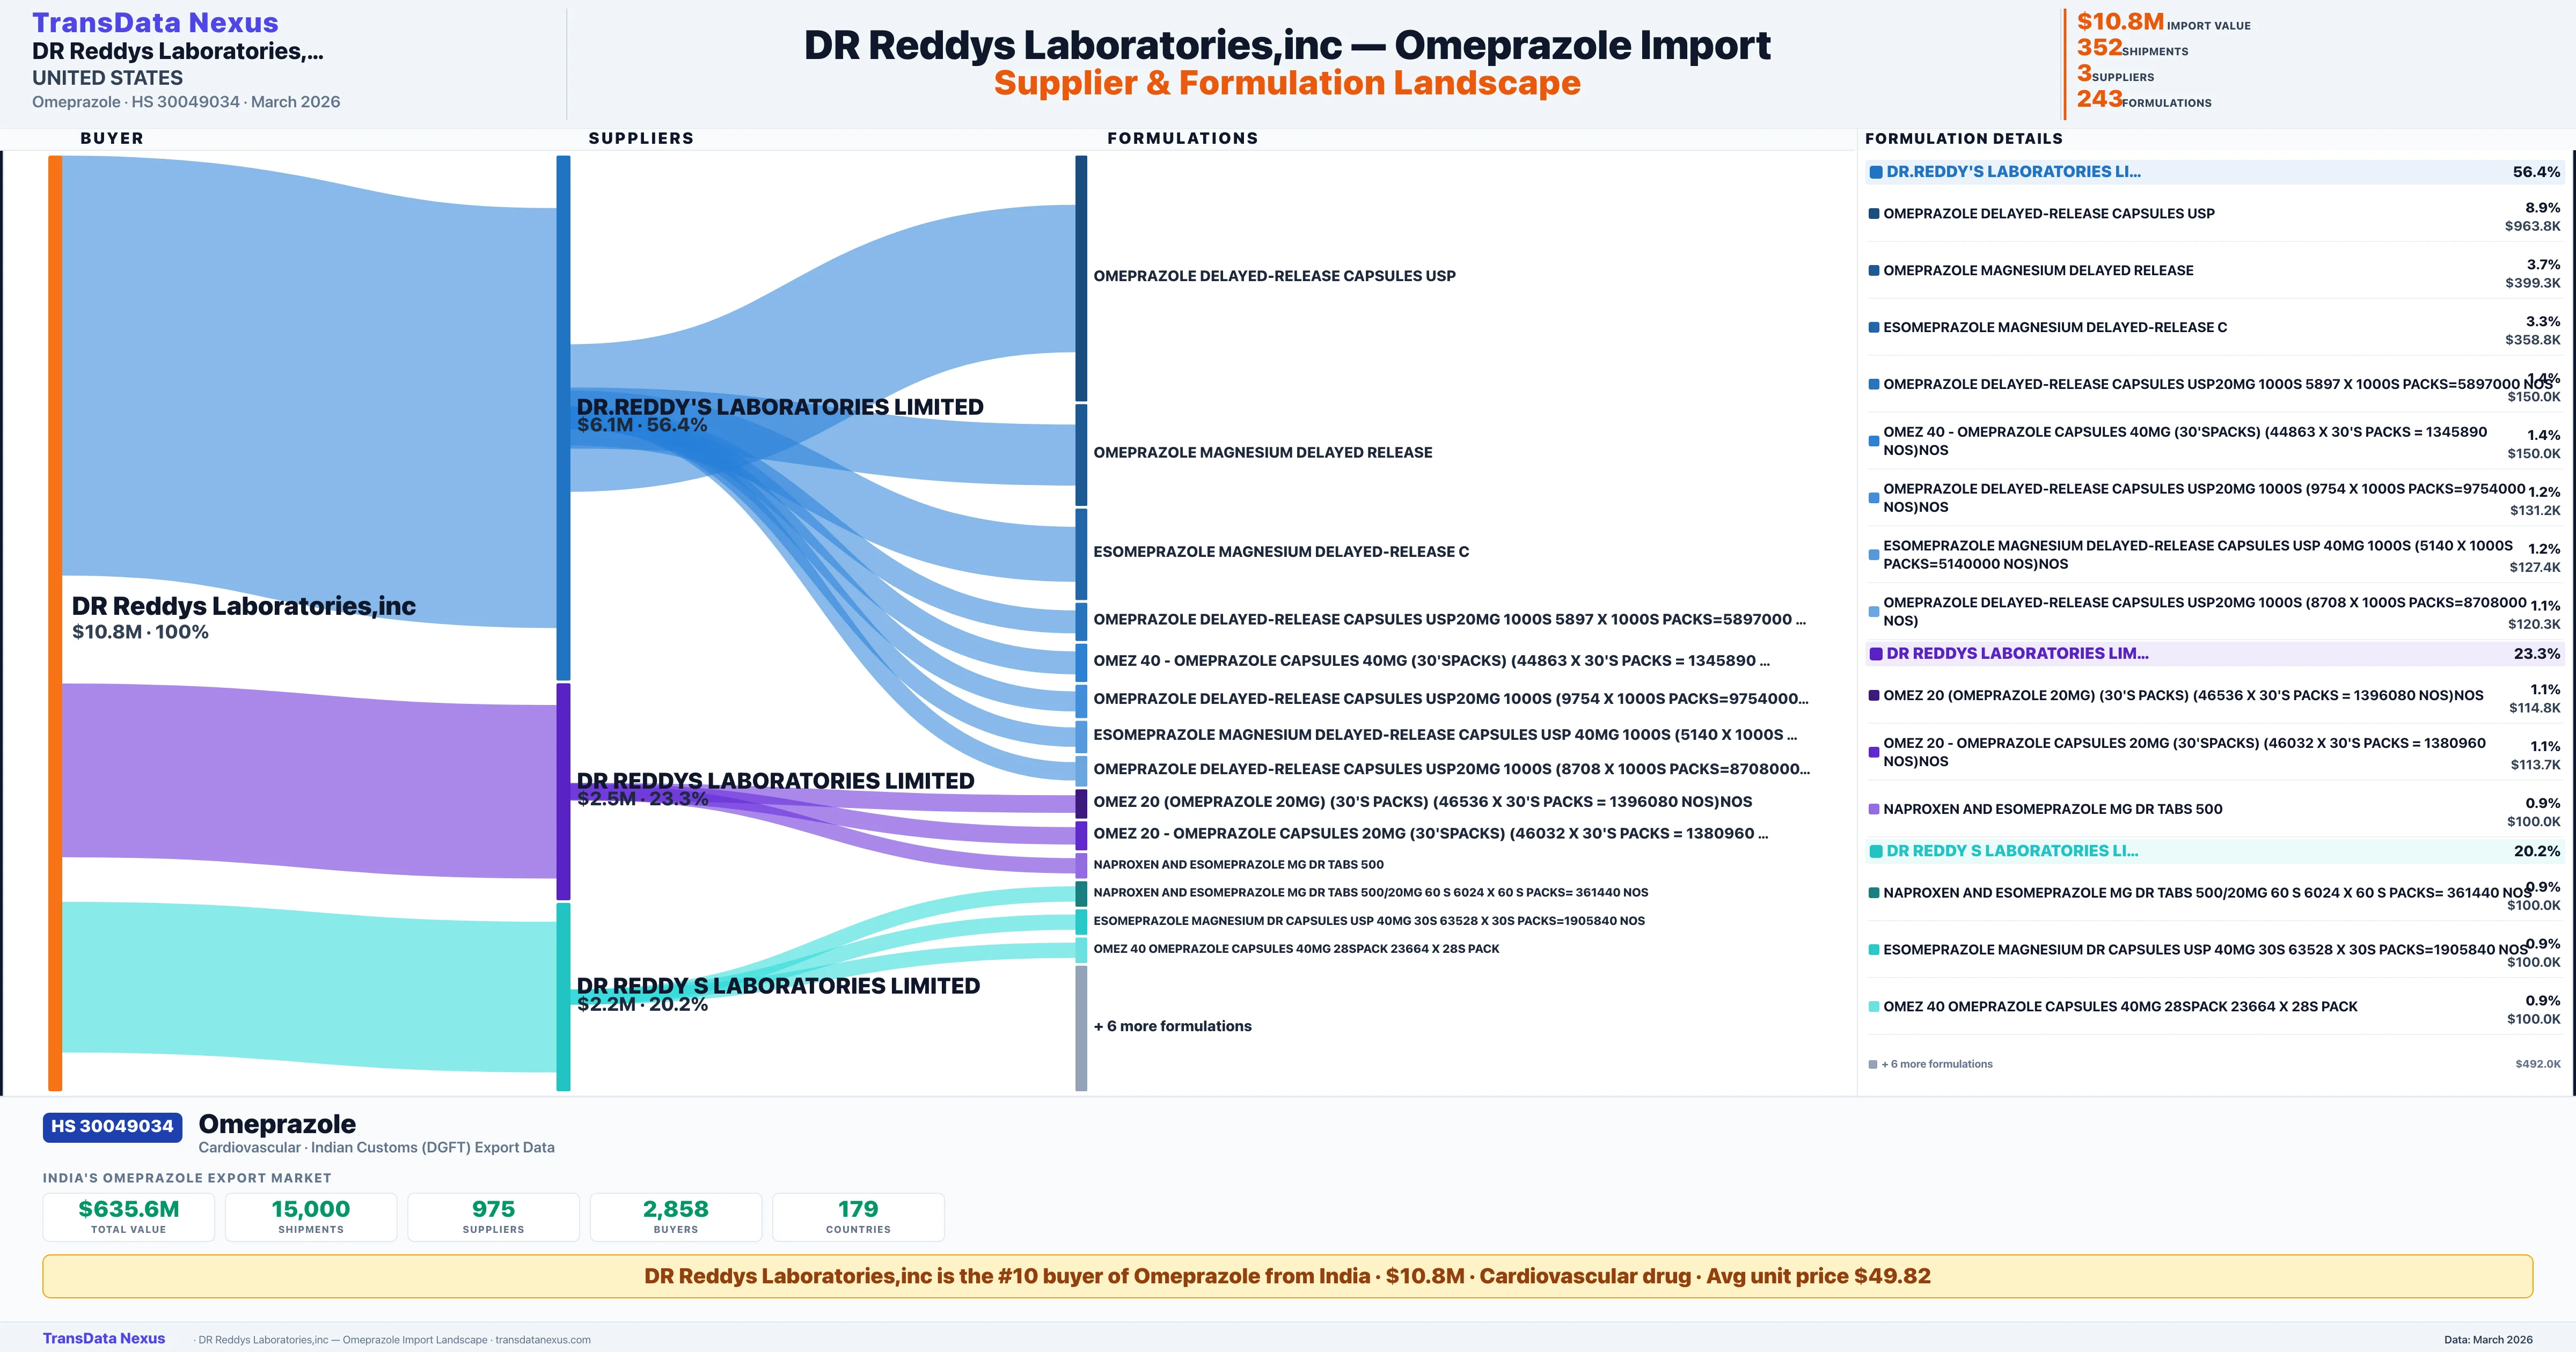This screenshot has height=1352, width=2576.
Task: Click the yellow #10 buyer summary banner
Action: pos(1287,1276)
